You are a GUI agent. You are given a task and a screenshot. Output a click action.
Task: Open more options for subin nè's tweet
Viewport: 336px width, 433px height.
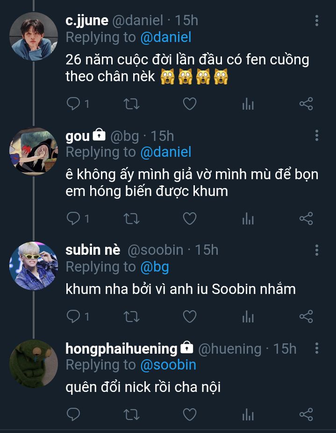point(317,250)
